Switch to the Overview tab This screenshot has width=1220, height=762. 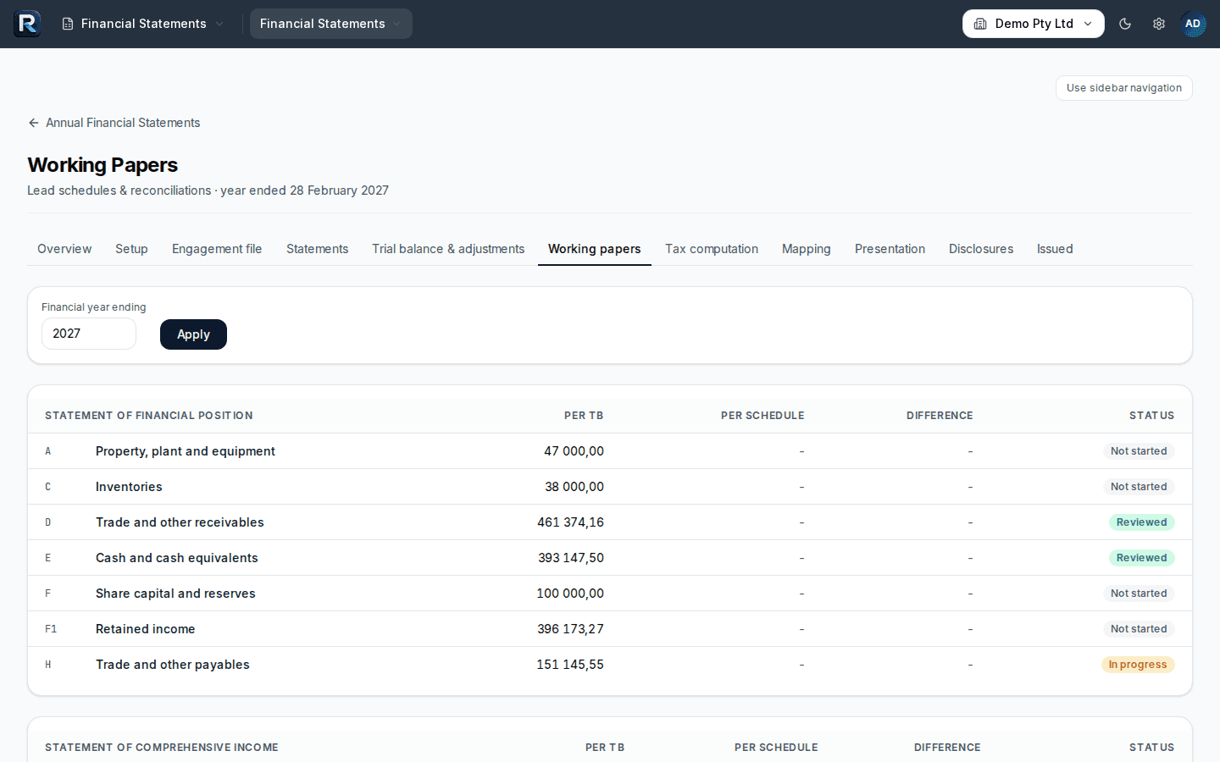(64, 249)
